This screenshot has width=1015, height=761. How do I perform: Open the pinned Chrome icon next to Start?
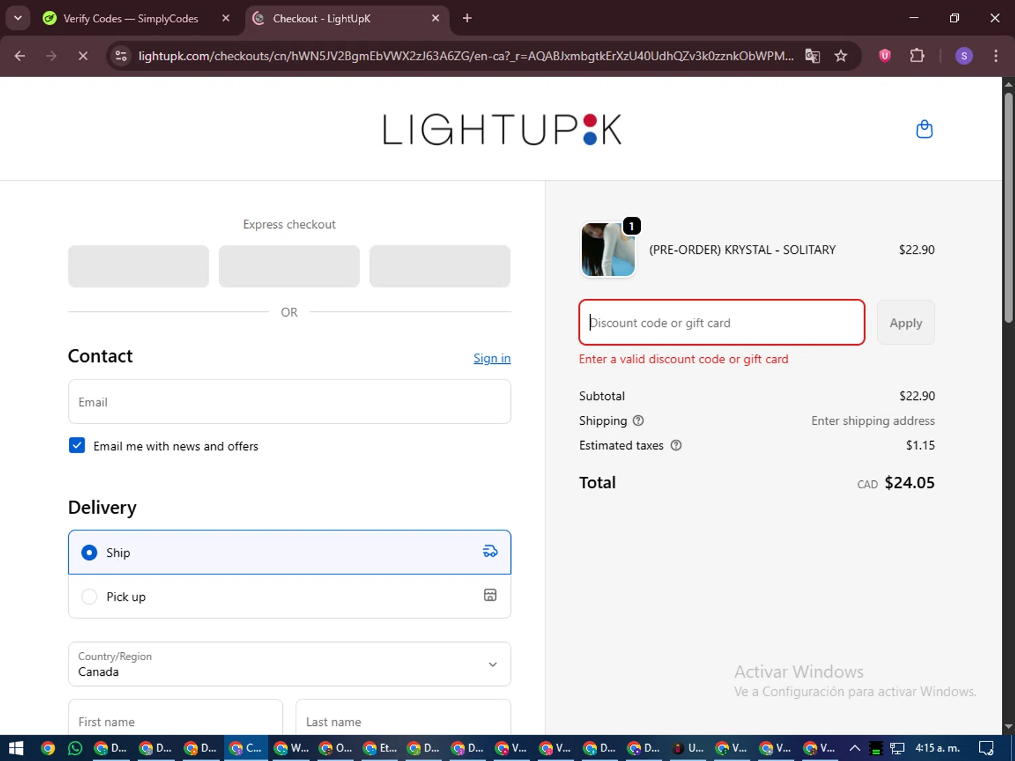click(x=47, y=748)
